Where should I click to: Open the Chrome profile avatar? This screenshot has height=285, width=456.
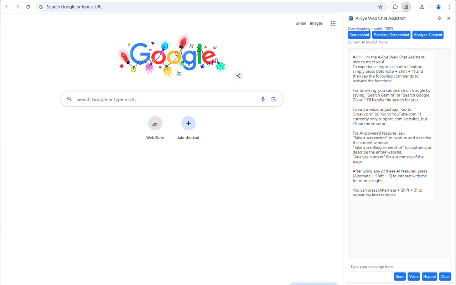tap(438, 7)
